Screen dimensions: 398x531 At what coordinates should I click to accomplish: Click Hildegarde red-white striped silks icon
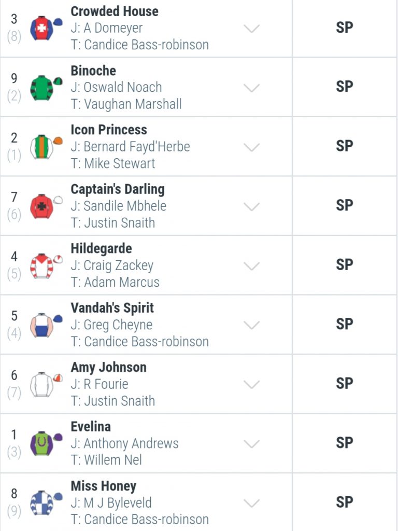point(46,266)
